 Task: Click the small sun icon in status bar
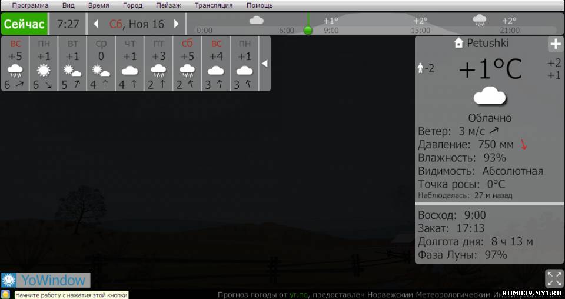point(6,294)
